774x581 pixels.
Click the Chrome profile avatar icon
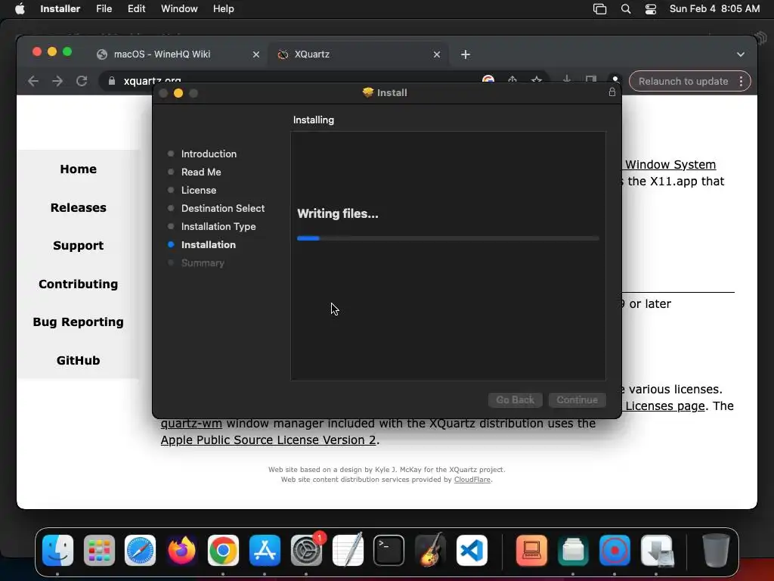tap(615, 79)
